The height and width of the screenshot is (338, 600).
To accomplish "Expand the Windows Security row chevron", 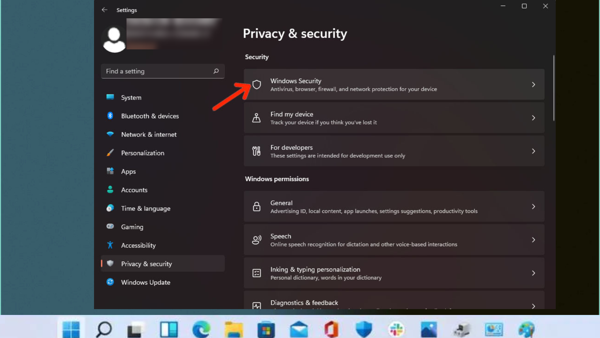I will 533,84.
